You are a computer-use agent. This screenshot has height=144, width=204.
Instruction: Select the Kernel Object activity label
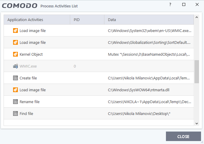point(31,55)
